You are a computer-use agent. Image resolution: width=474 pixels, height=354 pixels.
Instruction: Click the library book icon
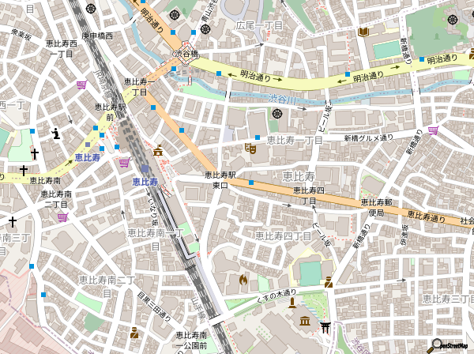point(363,32)
